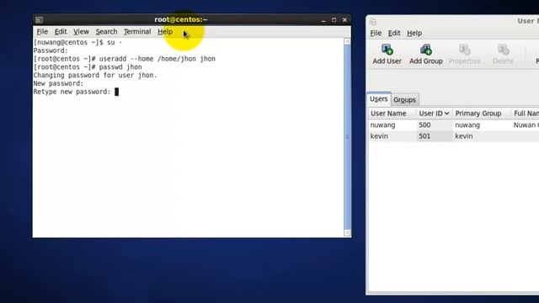The height and width of the screenshot is (303, 539).
Task: Select the kevin row's user name cell
Action: [x=379, y=136]
